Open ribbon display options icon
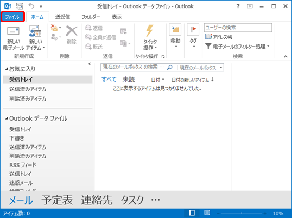292x218 pixels. click(250, 6)
